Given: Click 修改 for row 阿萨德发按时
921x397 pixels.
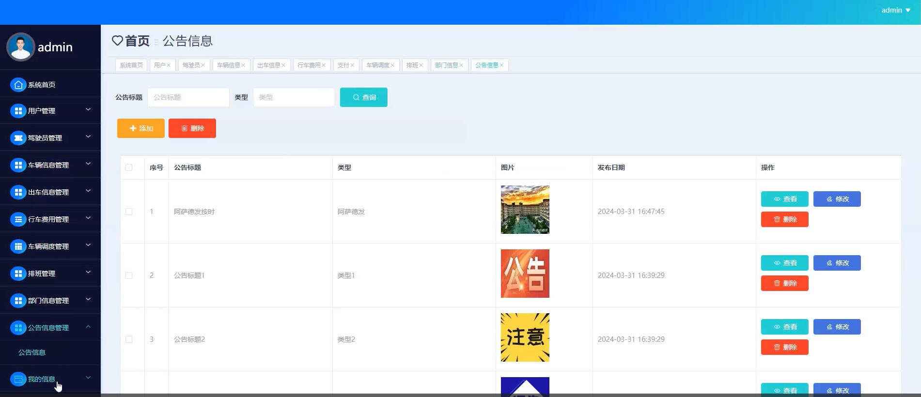Looking at the screenshot, I should click(837, 199).
